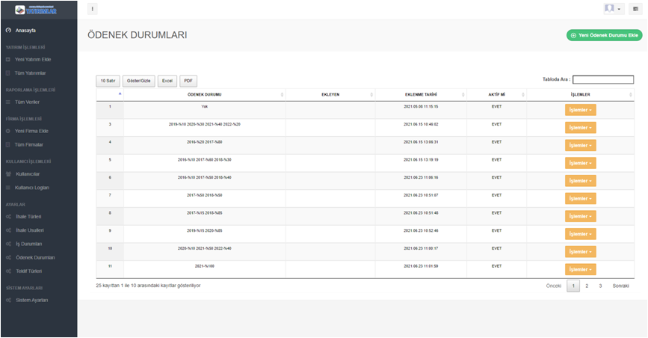Click the İhale Türleri settings icon
The height and width of the screenshot is (338, 648).
[8, 217]
